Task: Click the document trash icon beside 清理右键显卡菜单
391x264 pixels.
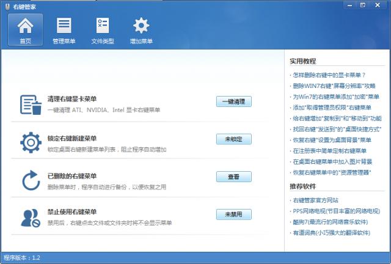Action: pyautogui.click(x=31, y=105)
